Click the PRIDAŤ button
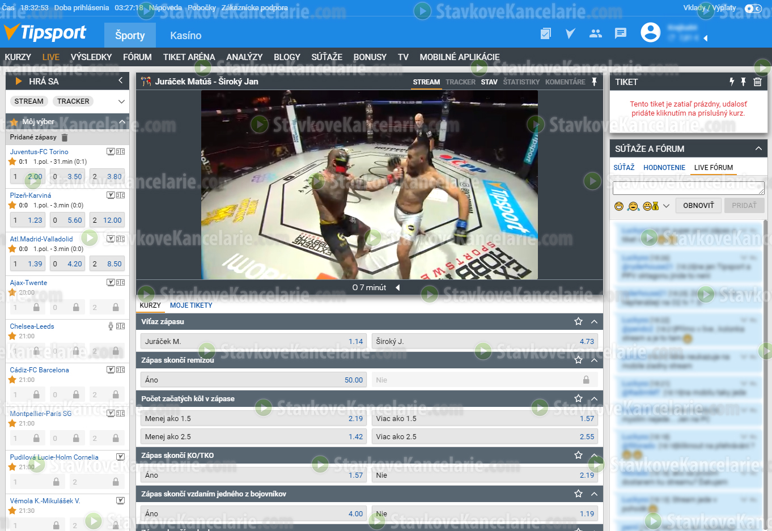772x531 pixels. click(744, 206)
